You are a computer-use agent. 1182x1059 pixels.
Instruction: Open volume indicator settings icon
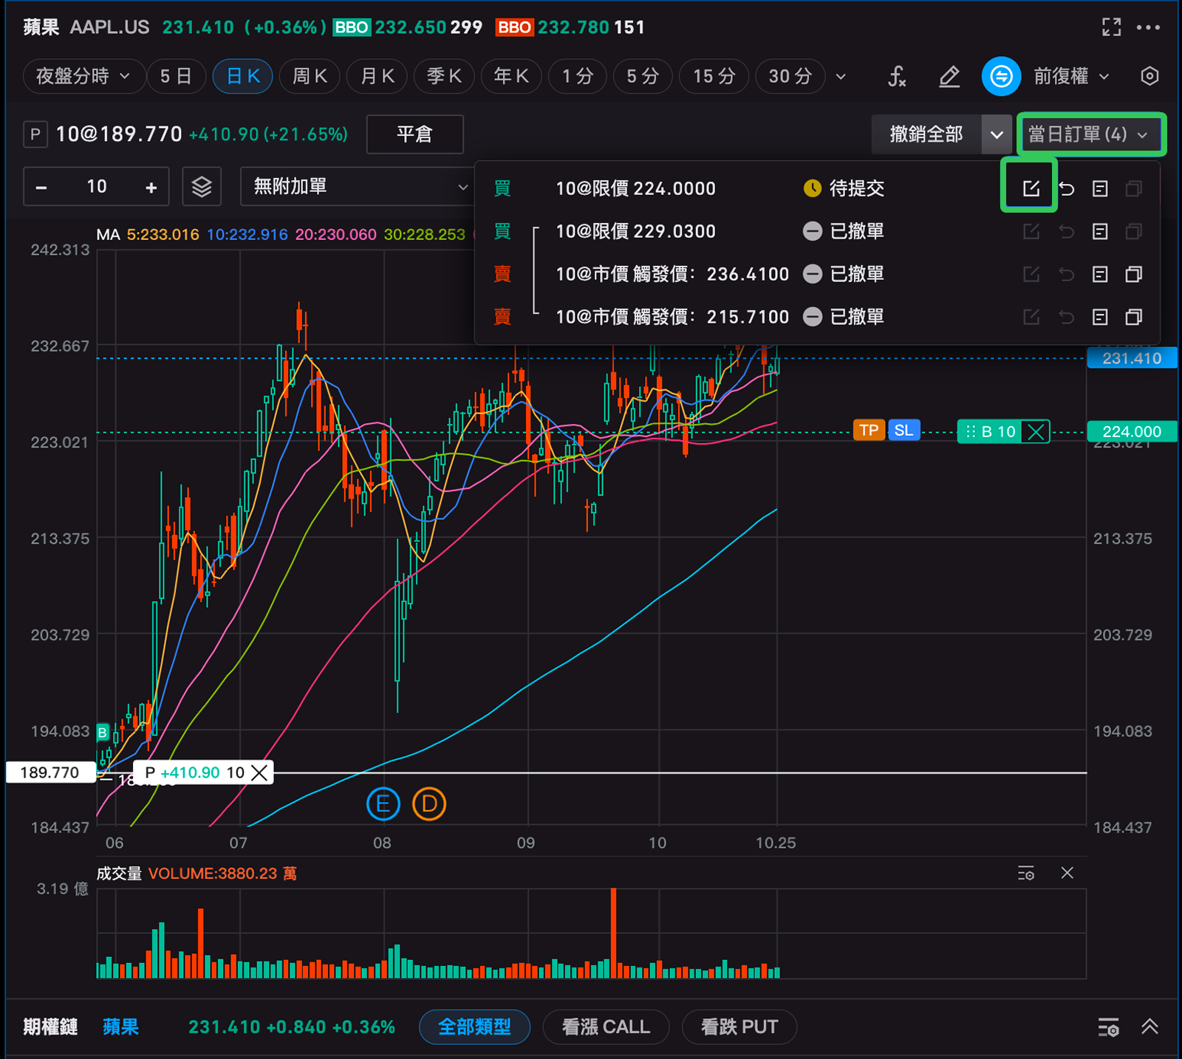click(1025, 873)
